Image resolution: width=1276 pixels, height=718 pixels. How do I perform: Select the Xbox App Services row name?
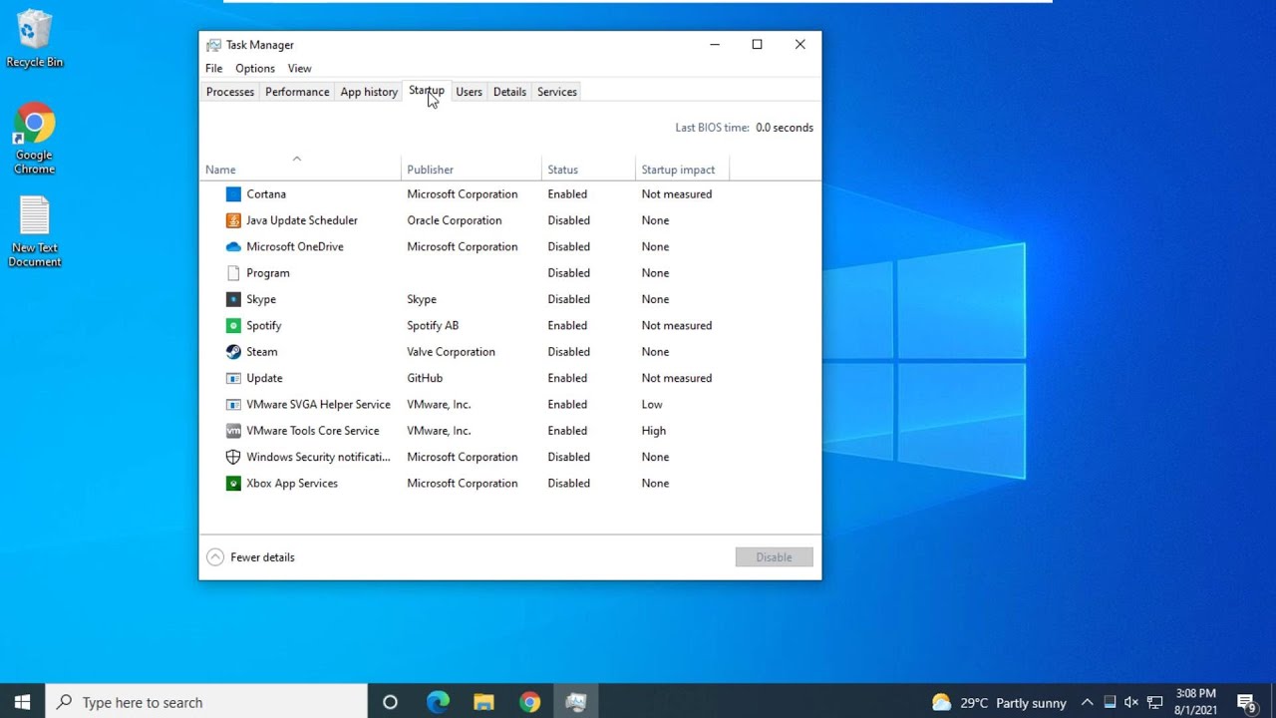292,484
